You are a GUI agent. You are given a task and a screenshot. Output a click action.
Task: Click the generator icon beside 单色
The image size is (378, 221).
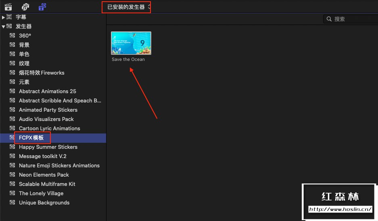[12, 54]
